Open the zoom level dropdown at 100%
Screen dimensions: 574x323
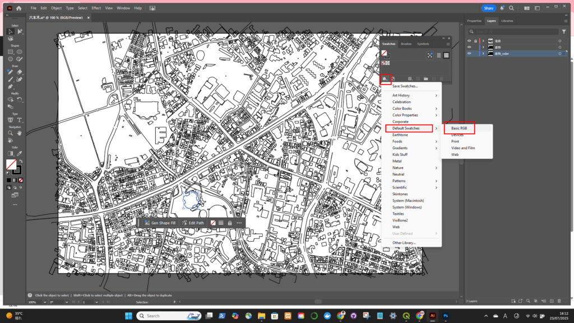tap(44, 302)
